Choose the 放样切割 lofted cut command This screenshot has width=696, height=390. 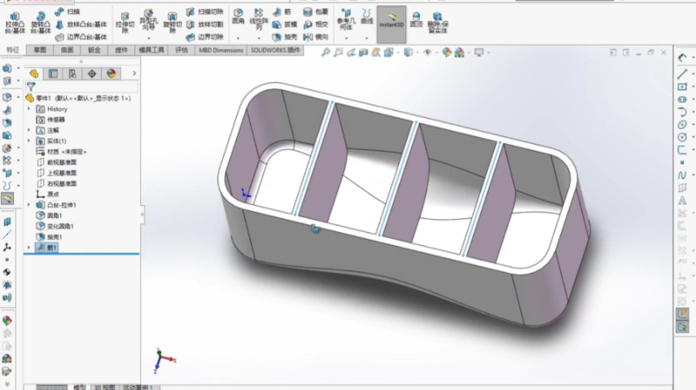tap(204, 24)
